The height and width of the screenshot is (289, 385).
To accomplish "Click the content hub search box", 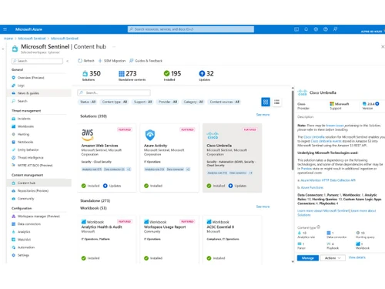I will tap(114, 92).
